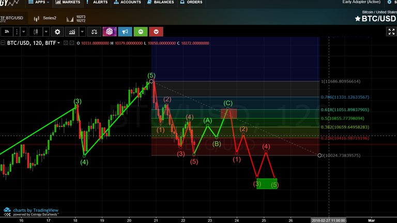Select the Fibonacci top anchor point at (5)
Image resolution: width=397 pixels, height=223 pixels.
pos(151,81)
